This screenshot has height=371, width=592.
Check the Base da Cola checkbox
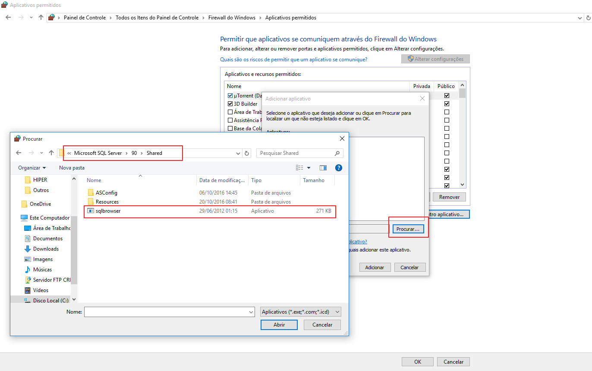click(x=230, y=129)
